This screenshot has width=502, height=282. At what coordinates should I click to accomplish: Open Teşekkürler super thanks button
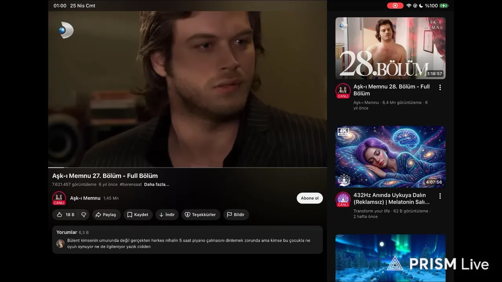(x=200, y=215)
